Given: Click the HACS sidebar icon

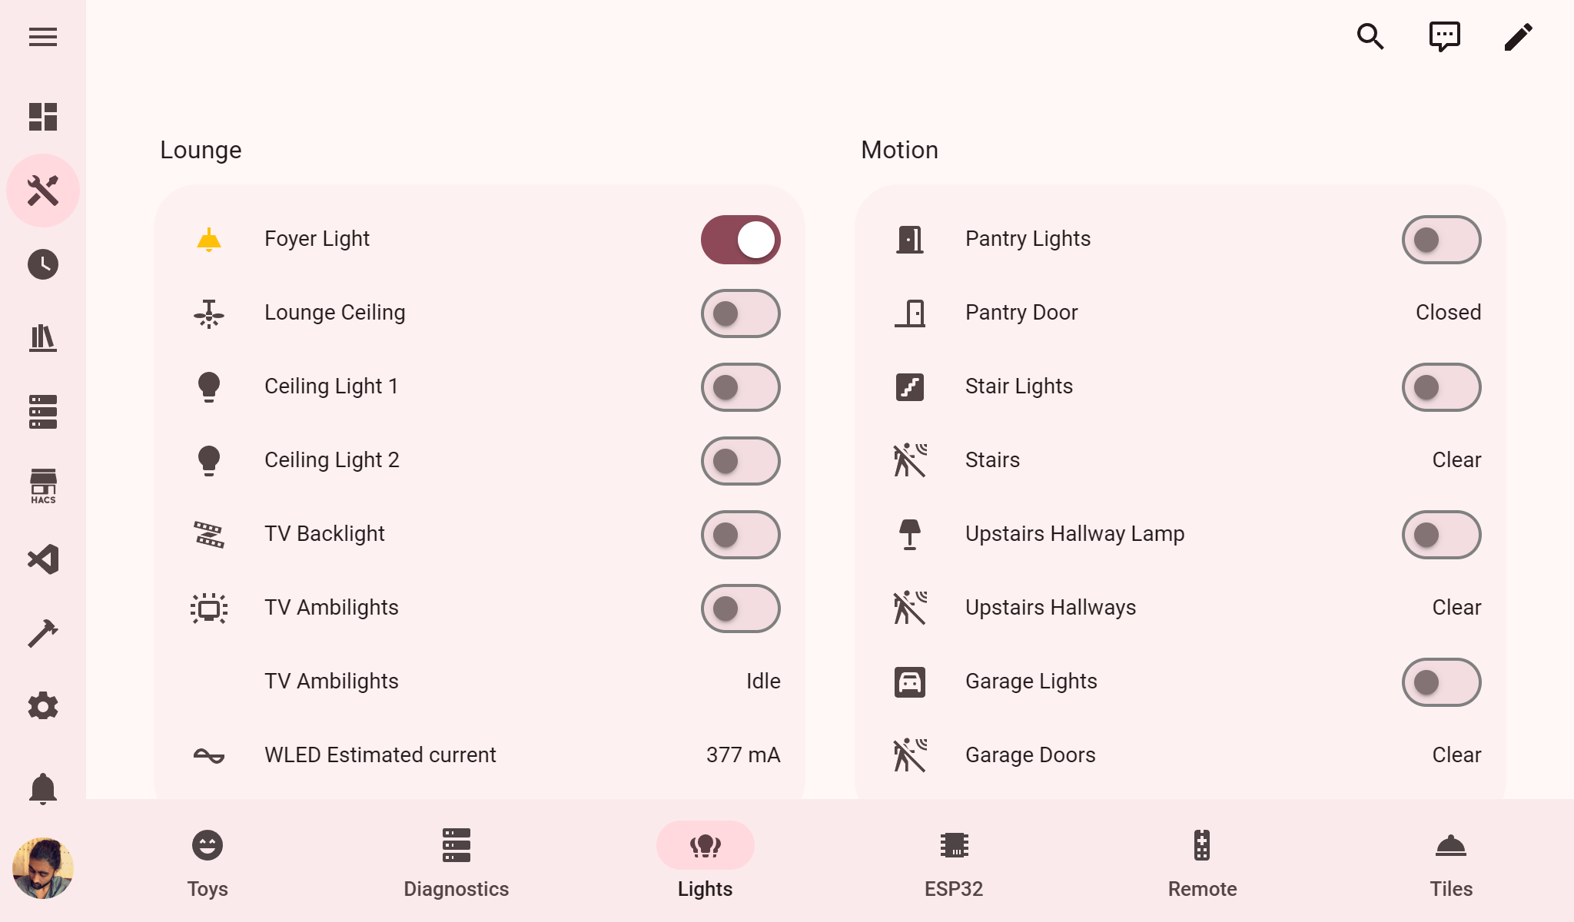Looking at the screenshot, I should [x=43, y=485].
